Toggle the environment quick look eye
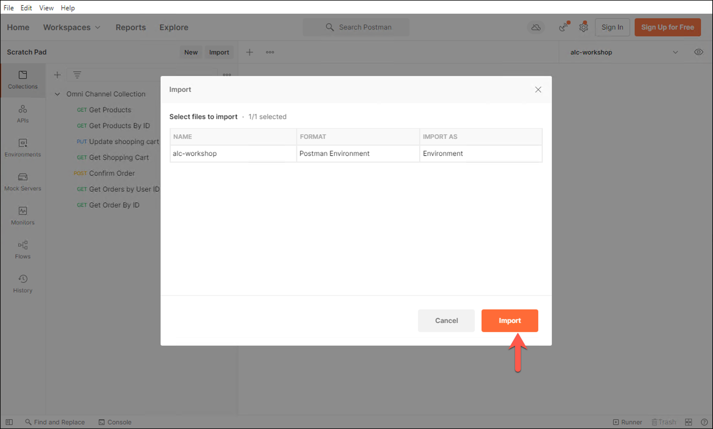Image resolution: width=713 pixels, height=429 pixels. click(x=699, y=52)
